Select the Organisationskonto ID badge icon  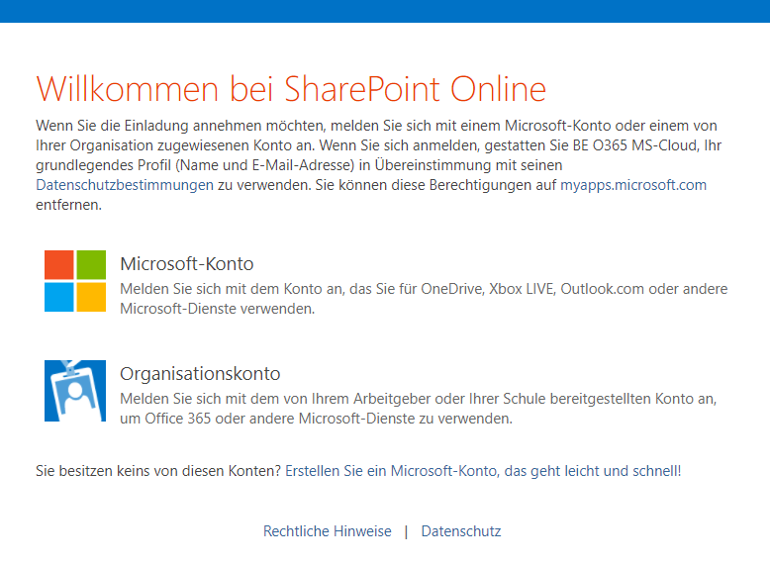coord(75,391)
